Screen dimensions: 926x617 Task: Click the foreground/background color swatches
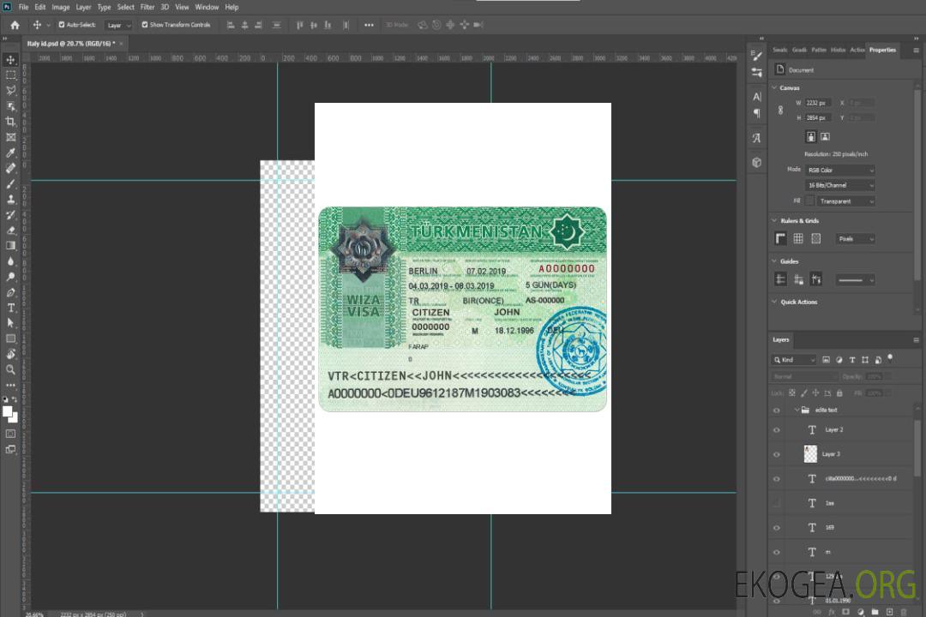(x=10, y=415)
